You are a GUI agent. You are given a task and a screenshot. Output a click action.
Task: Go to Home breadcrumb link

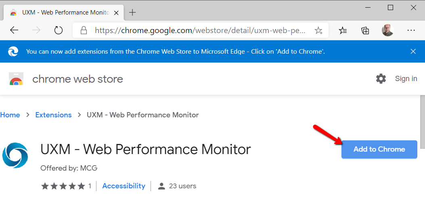tap(10, 115)
